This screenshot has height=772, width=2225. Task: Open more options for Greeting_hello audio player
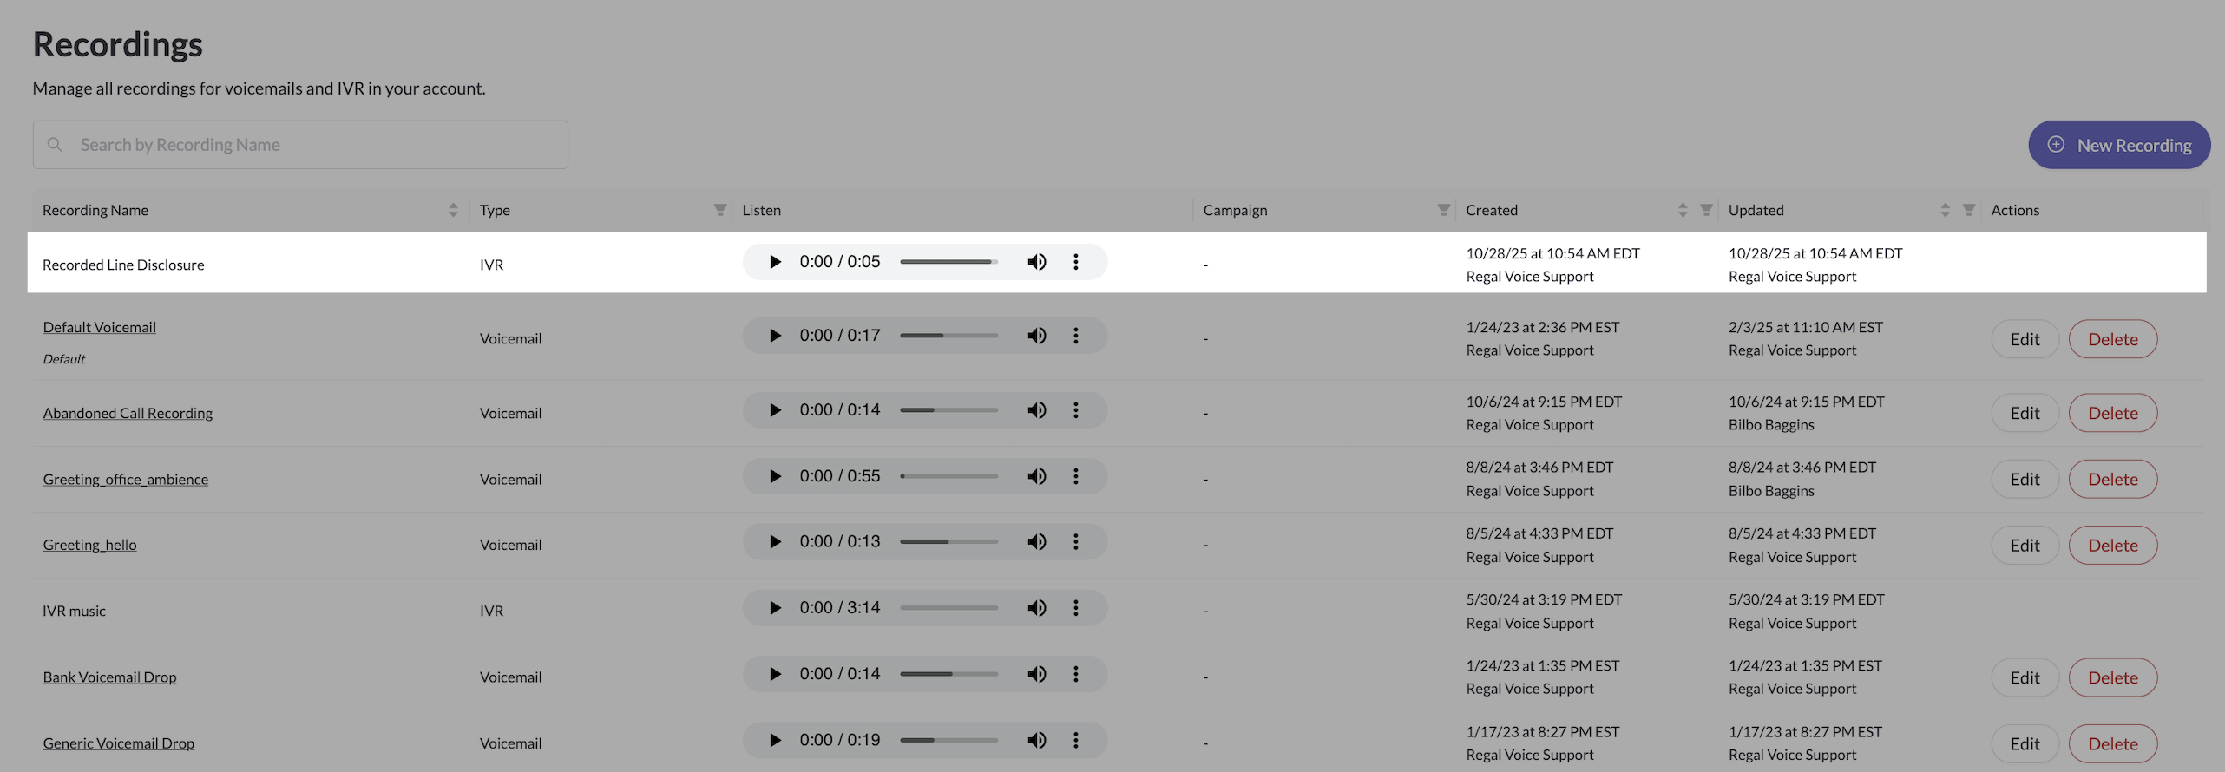click(1075, 542)
